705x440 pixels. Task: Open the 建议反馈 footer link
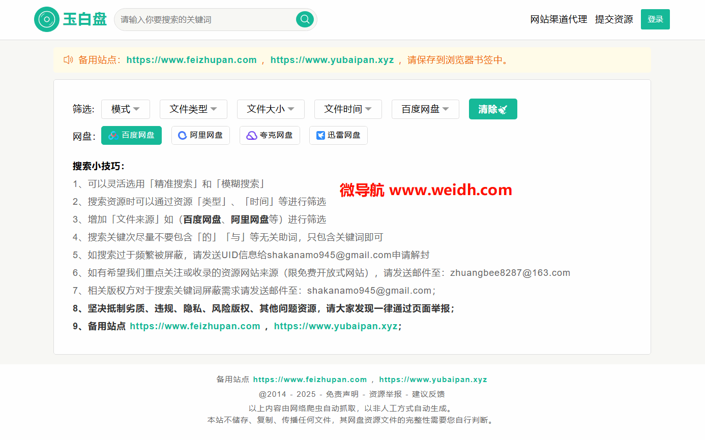coord(428,394)
